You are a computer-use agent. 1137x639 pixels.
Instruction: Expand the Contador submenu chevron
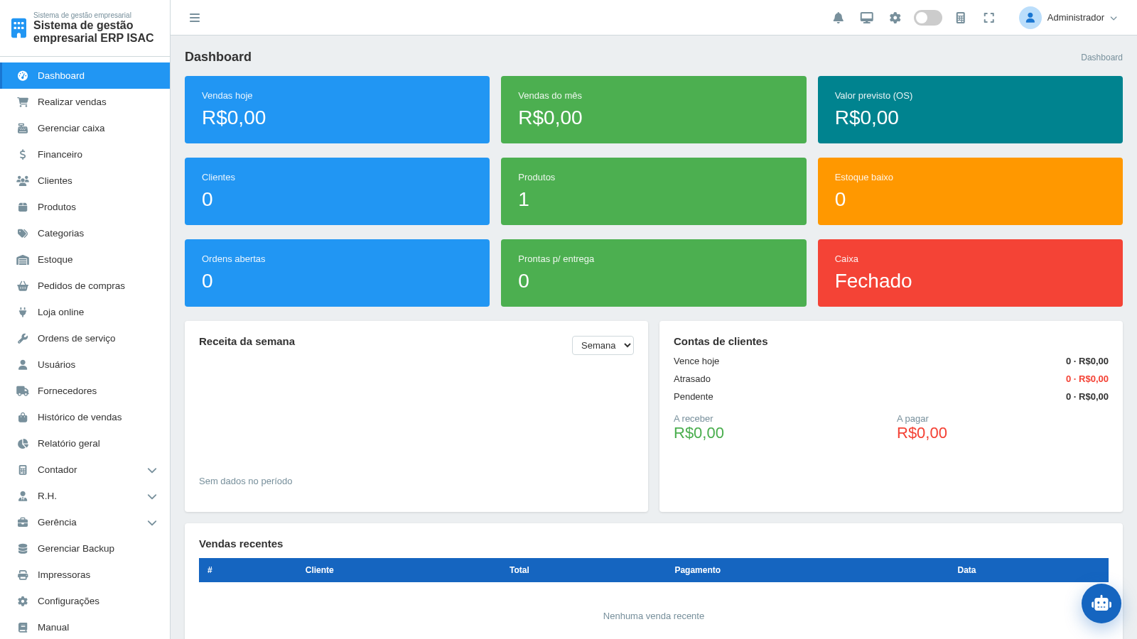(152, 470)
